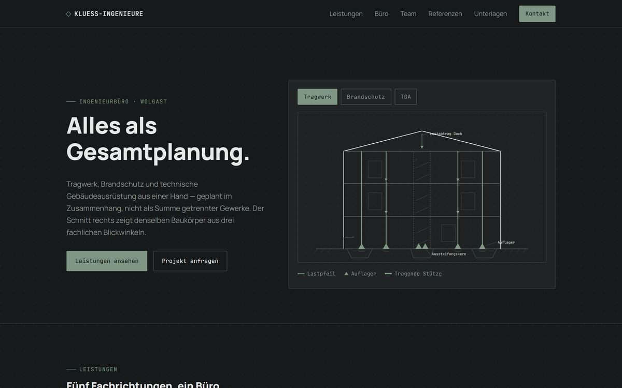Click the triangle Auflager legend icon
The image size is (622, 388).
click(346, 274)
